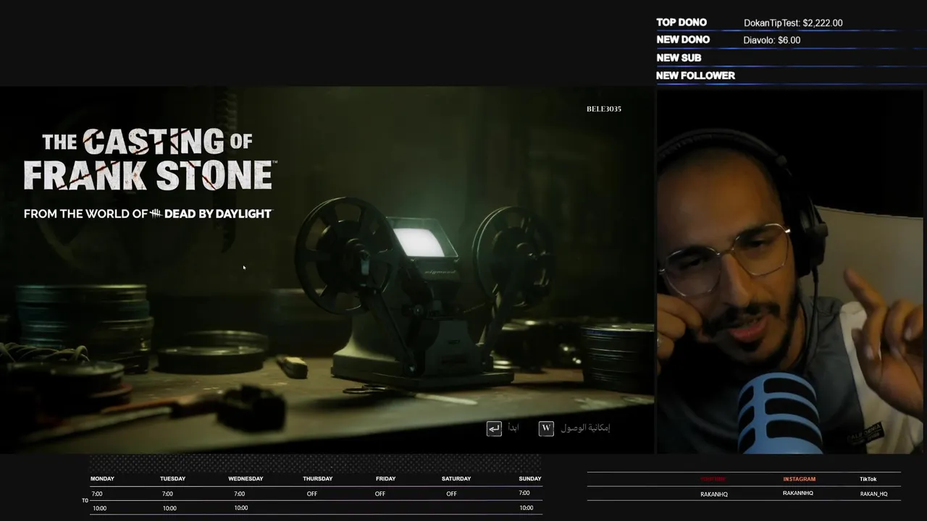Click Tuesday's 7:00 start time

[167, 494]
